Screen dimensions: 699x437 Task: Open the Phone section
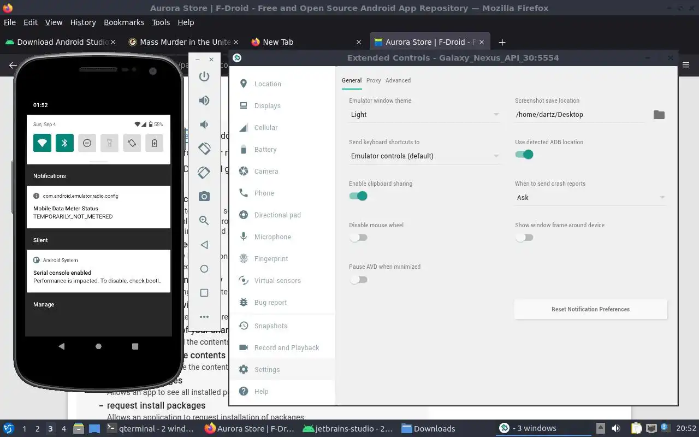point(282,193)
